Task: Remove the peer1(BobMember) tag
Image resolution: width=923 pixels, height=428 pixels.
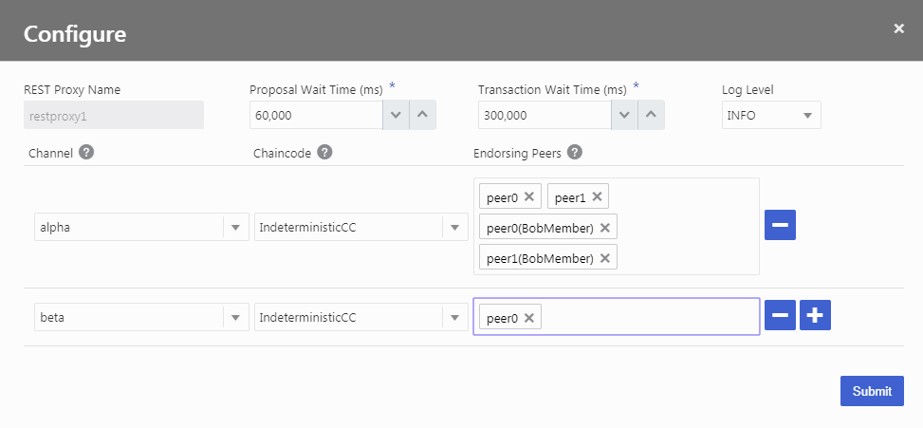Action: [x=605, y=258]
